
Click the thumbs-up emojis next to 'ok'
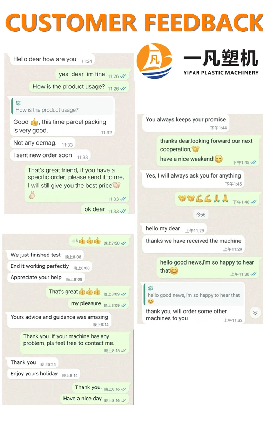click(90, 241)
